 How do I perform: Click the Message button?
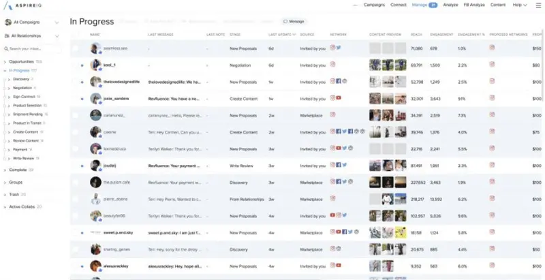coord(294,22)
